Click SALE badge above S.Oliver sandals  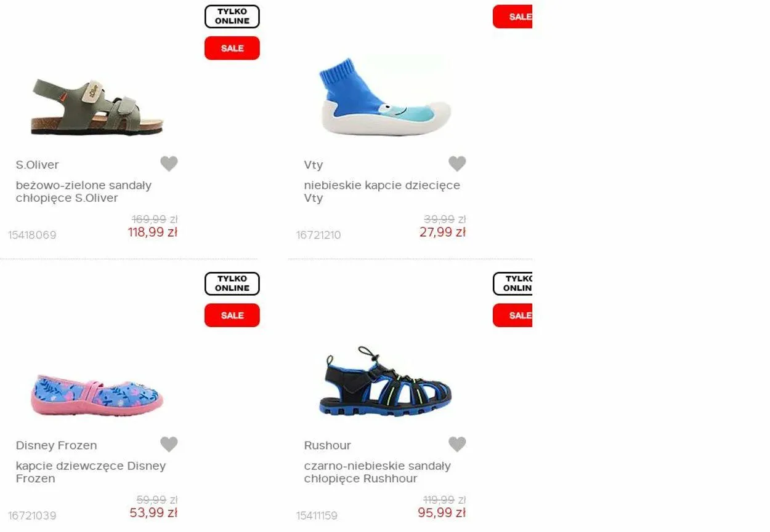point(232,48)
